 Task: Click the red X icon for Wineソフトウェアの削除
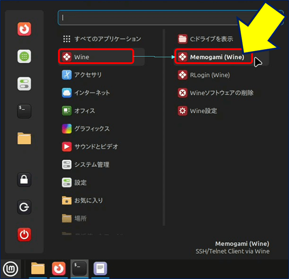tap(183, 93)
